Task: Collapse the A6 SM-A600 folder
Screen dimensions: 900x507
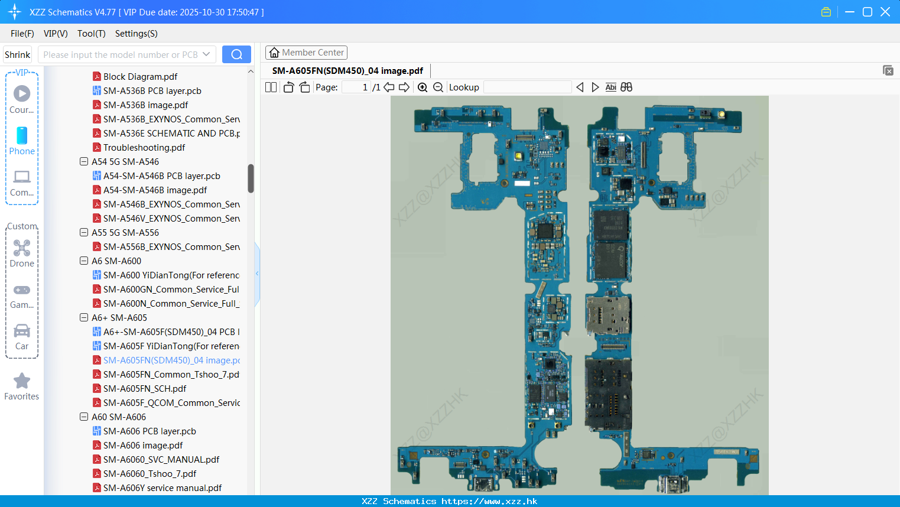Action: [84, 261]
